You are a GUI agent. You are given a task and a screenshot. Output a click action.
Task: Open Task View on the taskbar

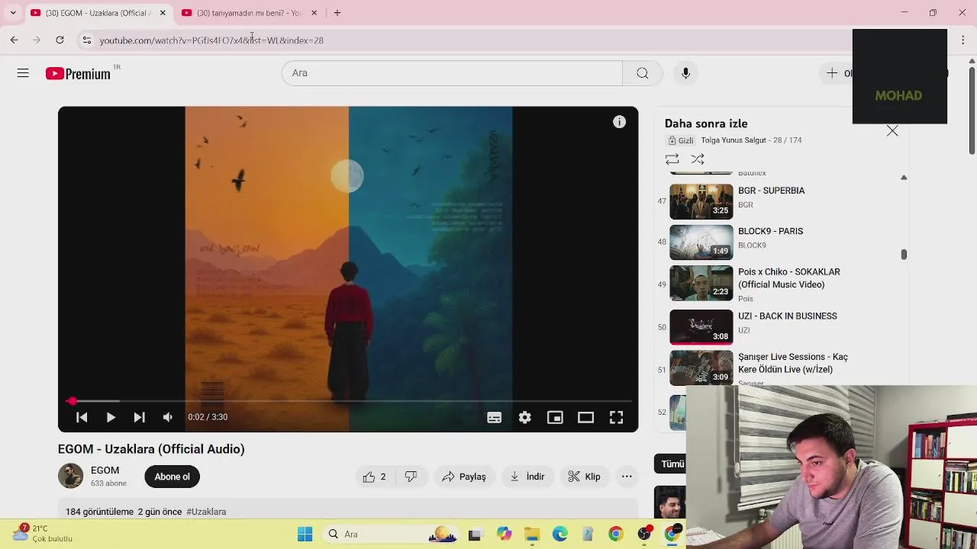click(x=475, y=535)
